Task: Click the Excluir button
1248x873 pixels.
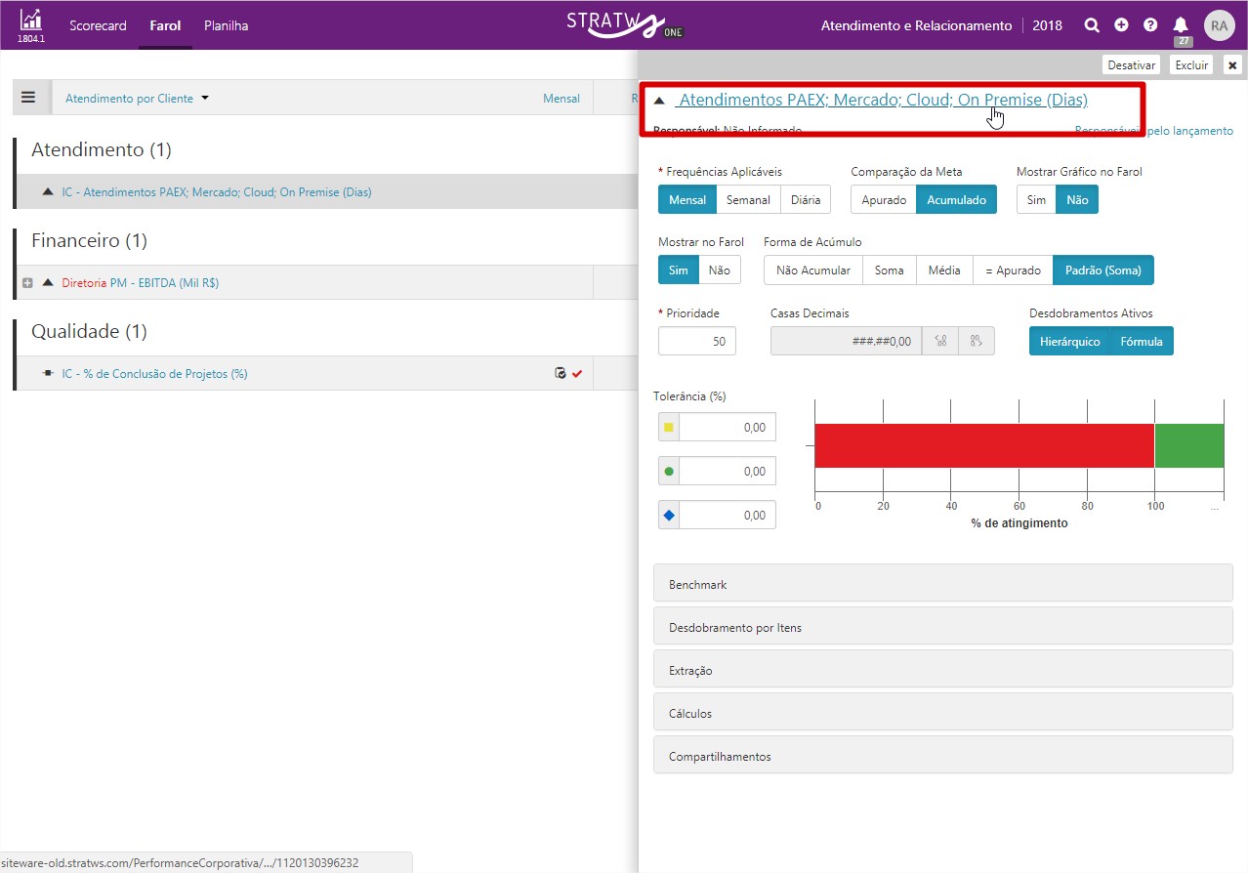Action: (x=1191, y=65)
